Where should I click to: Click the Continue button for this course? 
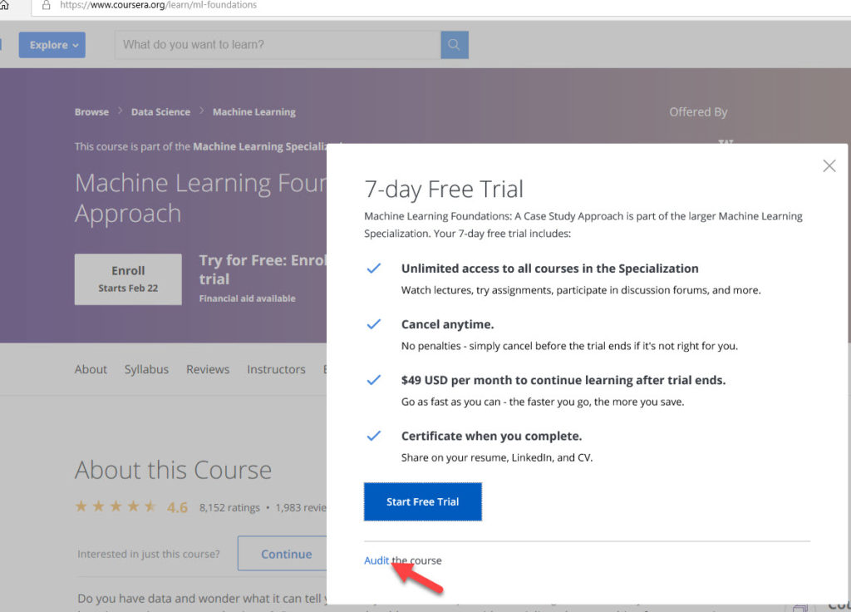(283, 553)
